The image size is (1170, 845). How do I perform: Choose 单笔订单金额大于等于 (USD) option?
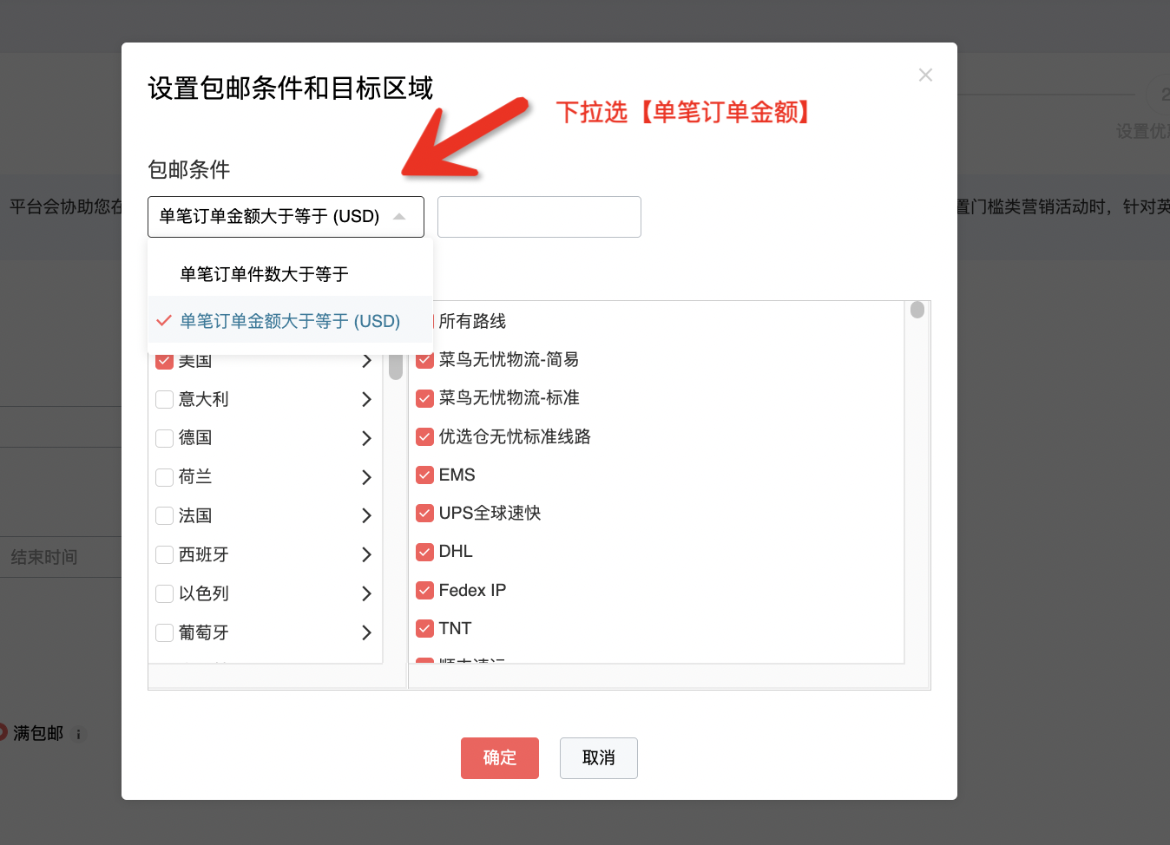coord(290,321)
